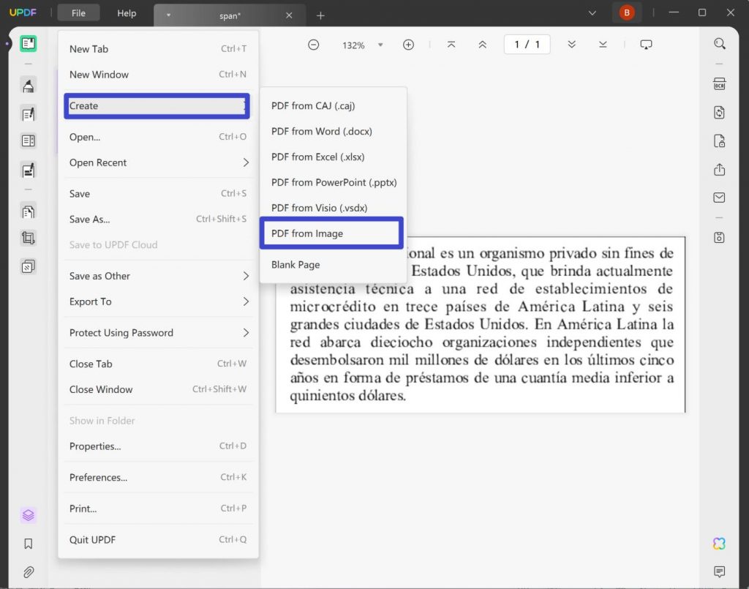This screenshot has height=589, width=749.
Task: Open the Bookmarks panel
Action: (29, 544)
